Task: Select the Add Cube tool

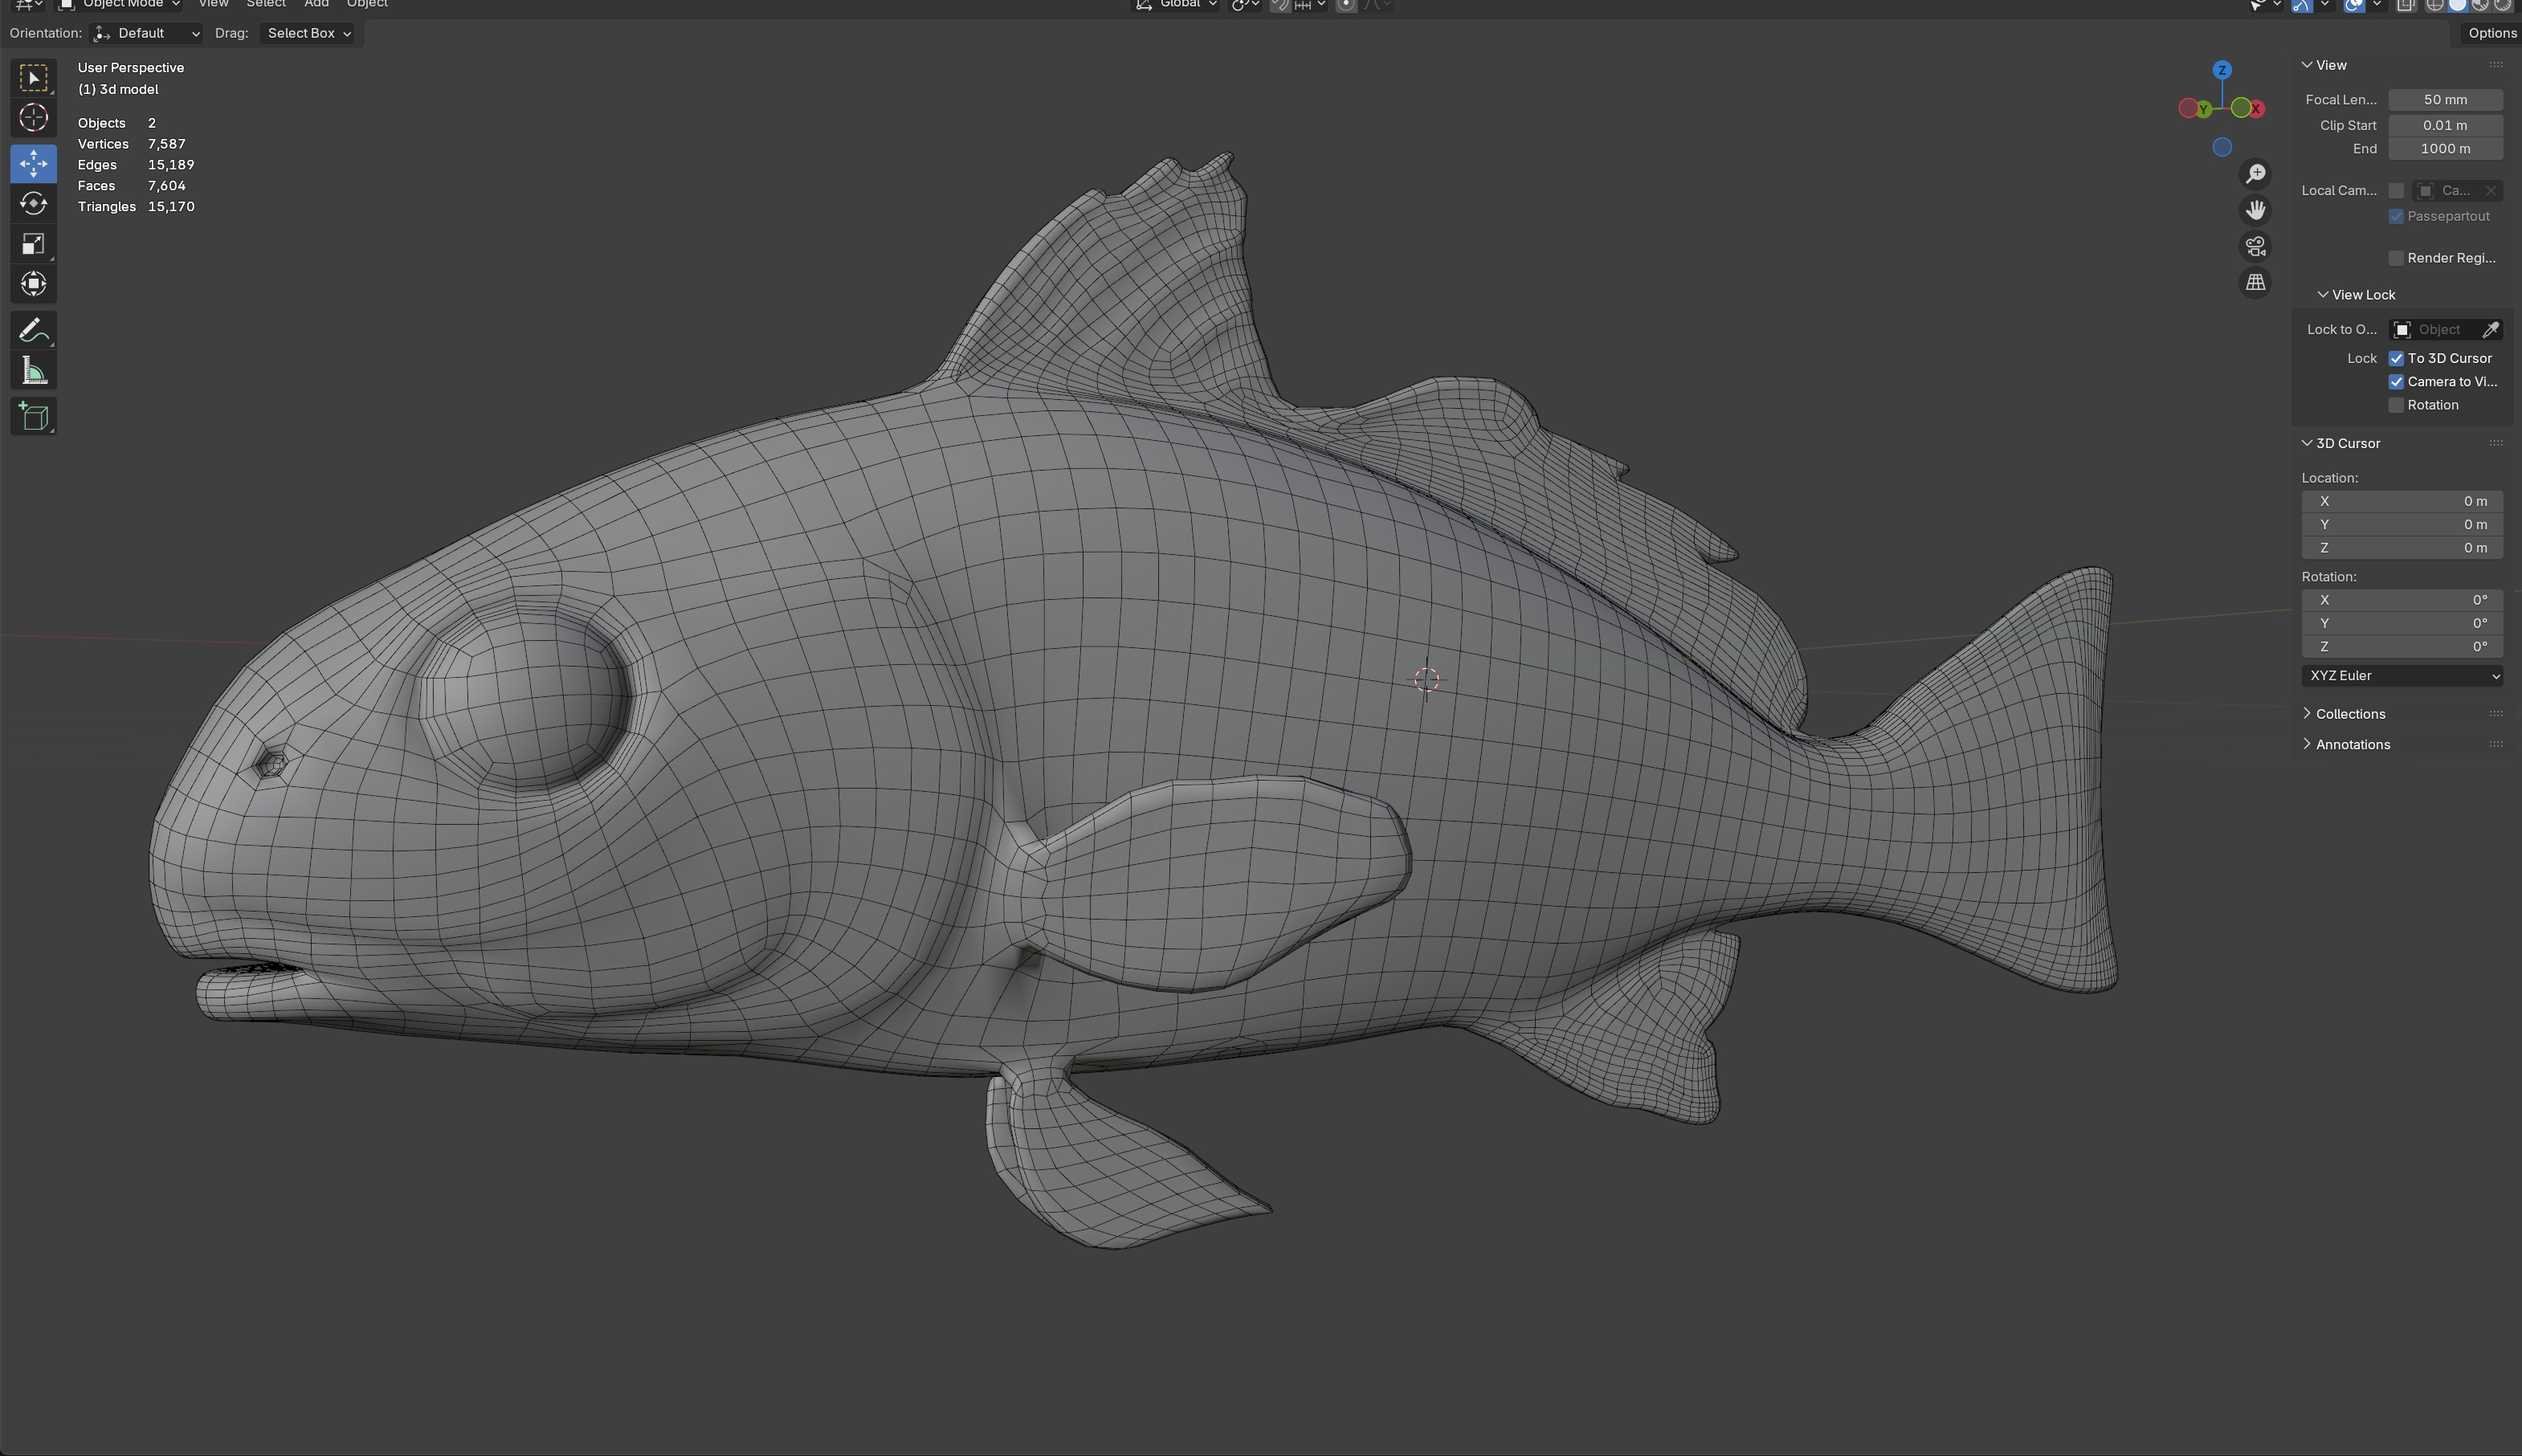Action: [33, 417]
